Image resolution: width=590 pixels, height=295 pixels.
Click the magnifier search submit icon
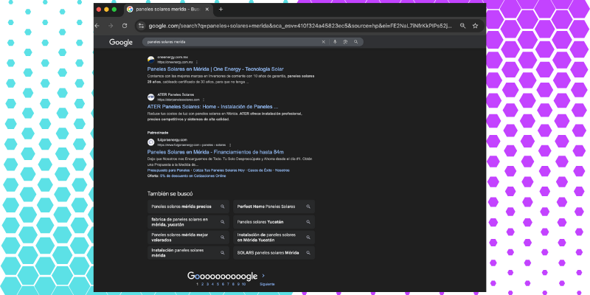[355, 42]
